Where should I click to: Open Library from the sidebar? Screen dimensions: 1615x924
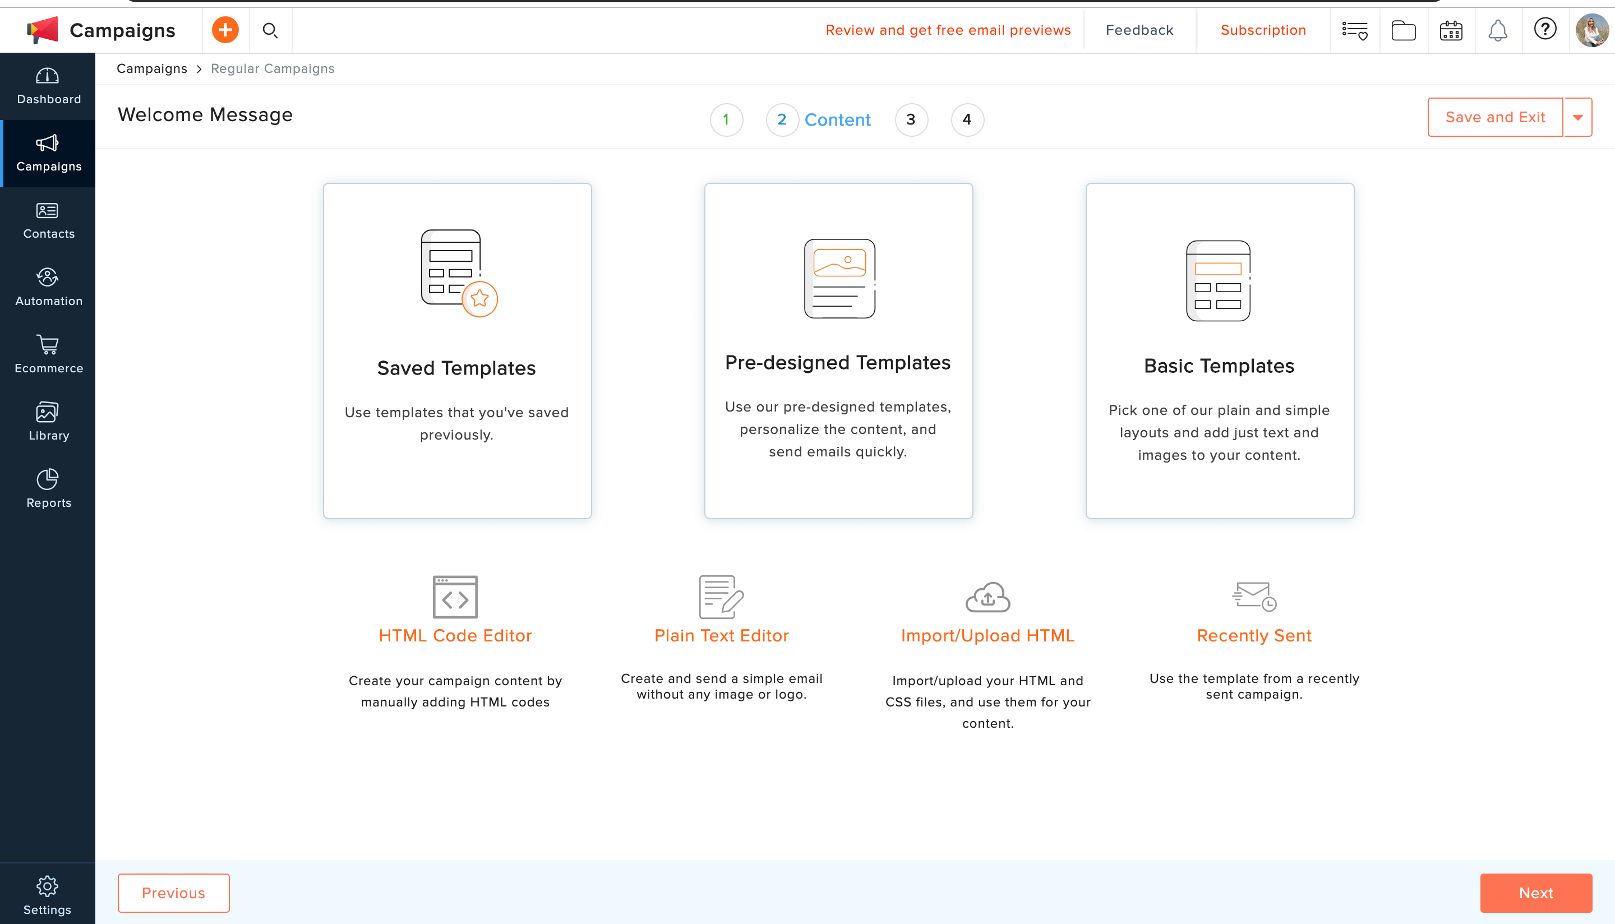48,423
